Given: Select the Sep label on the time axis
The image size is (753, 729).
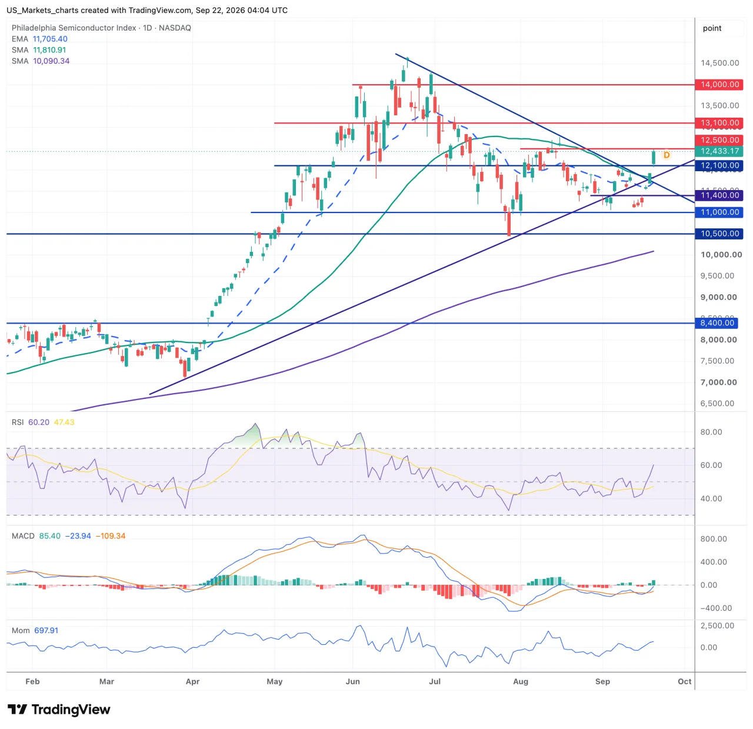Looking at the screenshot, I should (x=602, y=682).
